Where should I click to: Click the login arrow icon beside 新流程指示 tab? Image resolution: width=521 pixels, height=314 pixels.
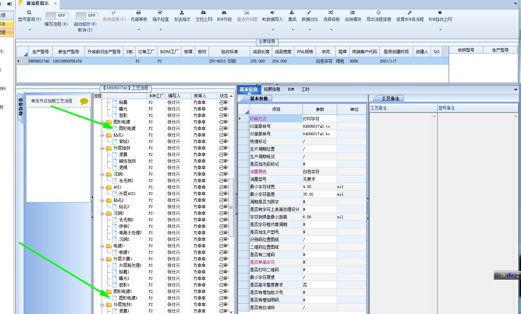coord(9,4)
